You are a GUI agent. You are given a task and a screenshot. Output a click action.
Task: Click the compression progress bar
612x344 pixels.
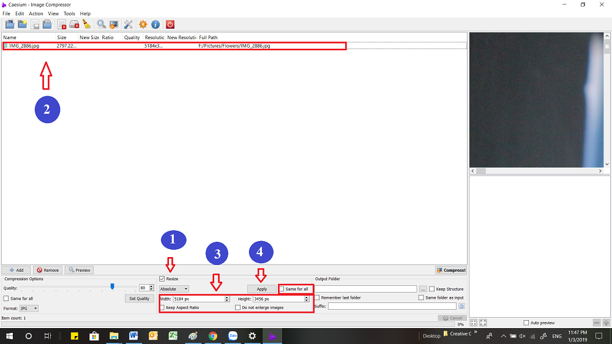pyautogui.click(x=228, y=324)
